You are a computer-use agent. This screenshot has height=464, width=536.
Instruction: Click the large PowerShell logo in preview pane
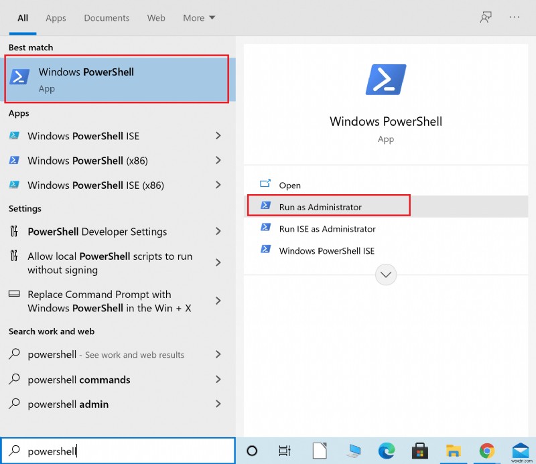pos(386,79)
